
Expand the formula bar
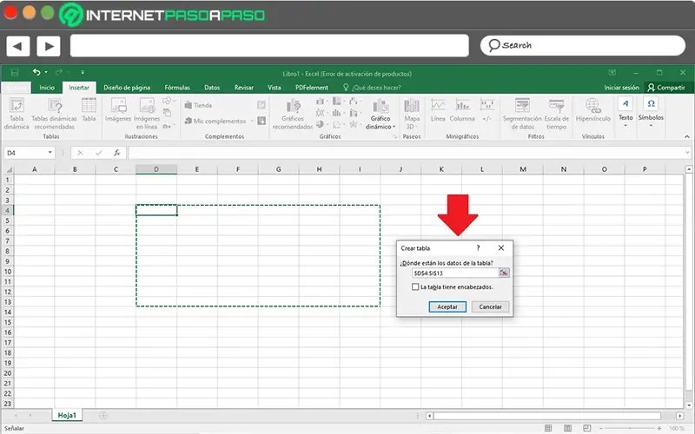(x=687, y=153)
